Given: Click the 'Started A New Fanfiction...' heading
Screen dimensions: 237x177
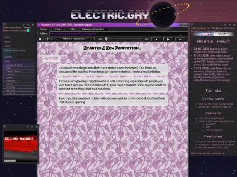Looking at the screenshot, I should click(x=112, y=48).
